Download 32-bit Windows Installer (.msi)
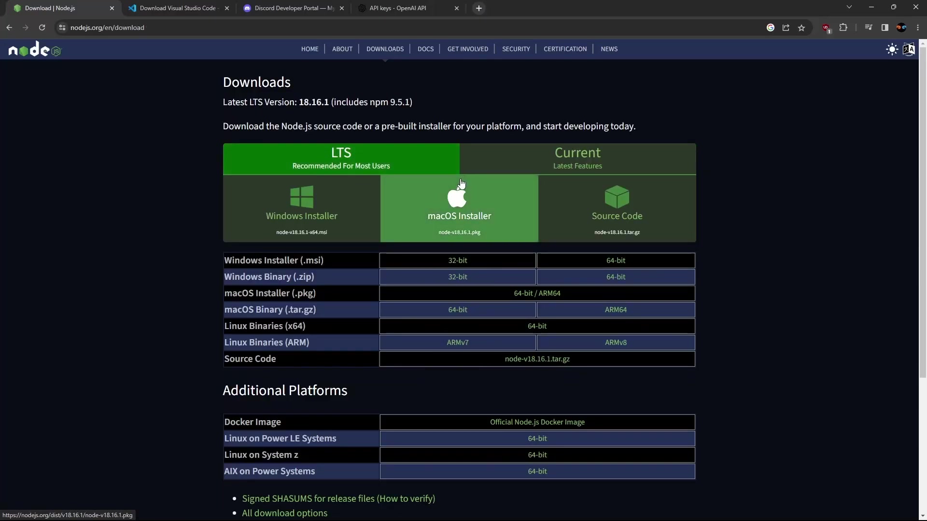 point(457,260)
